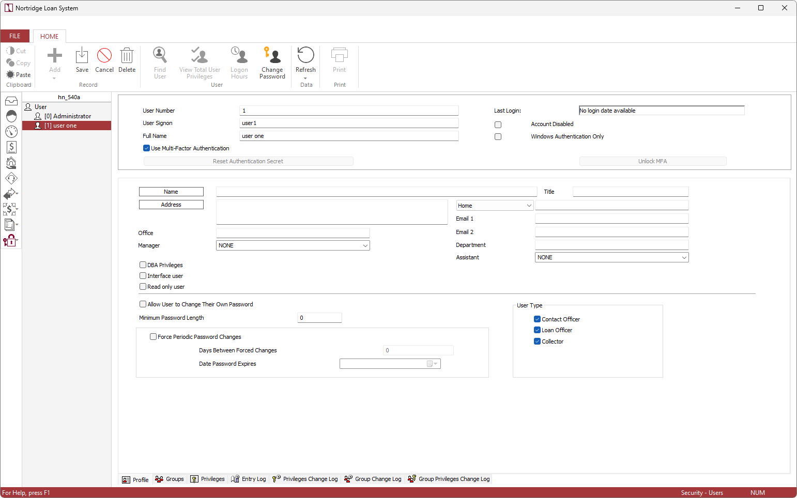Open the double-arrows transfer sidebar icon
This screenshot has height=498, width=797.
click(x=10, y=194)
